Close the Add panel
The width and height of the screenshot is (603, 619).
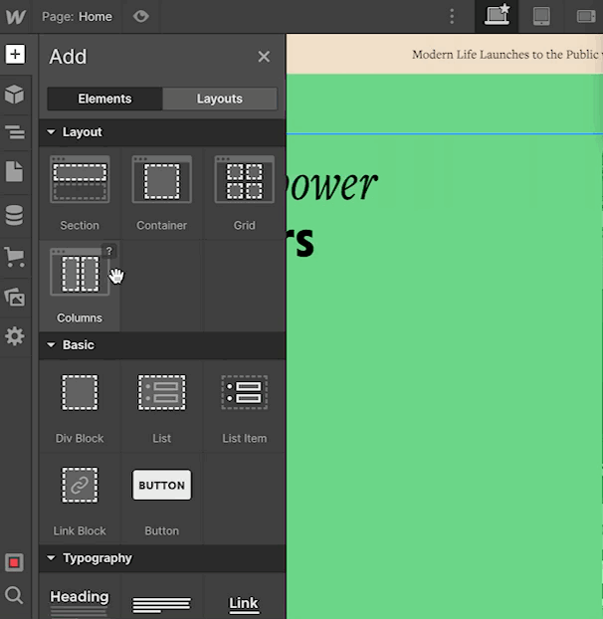click(x=264, y=57)
